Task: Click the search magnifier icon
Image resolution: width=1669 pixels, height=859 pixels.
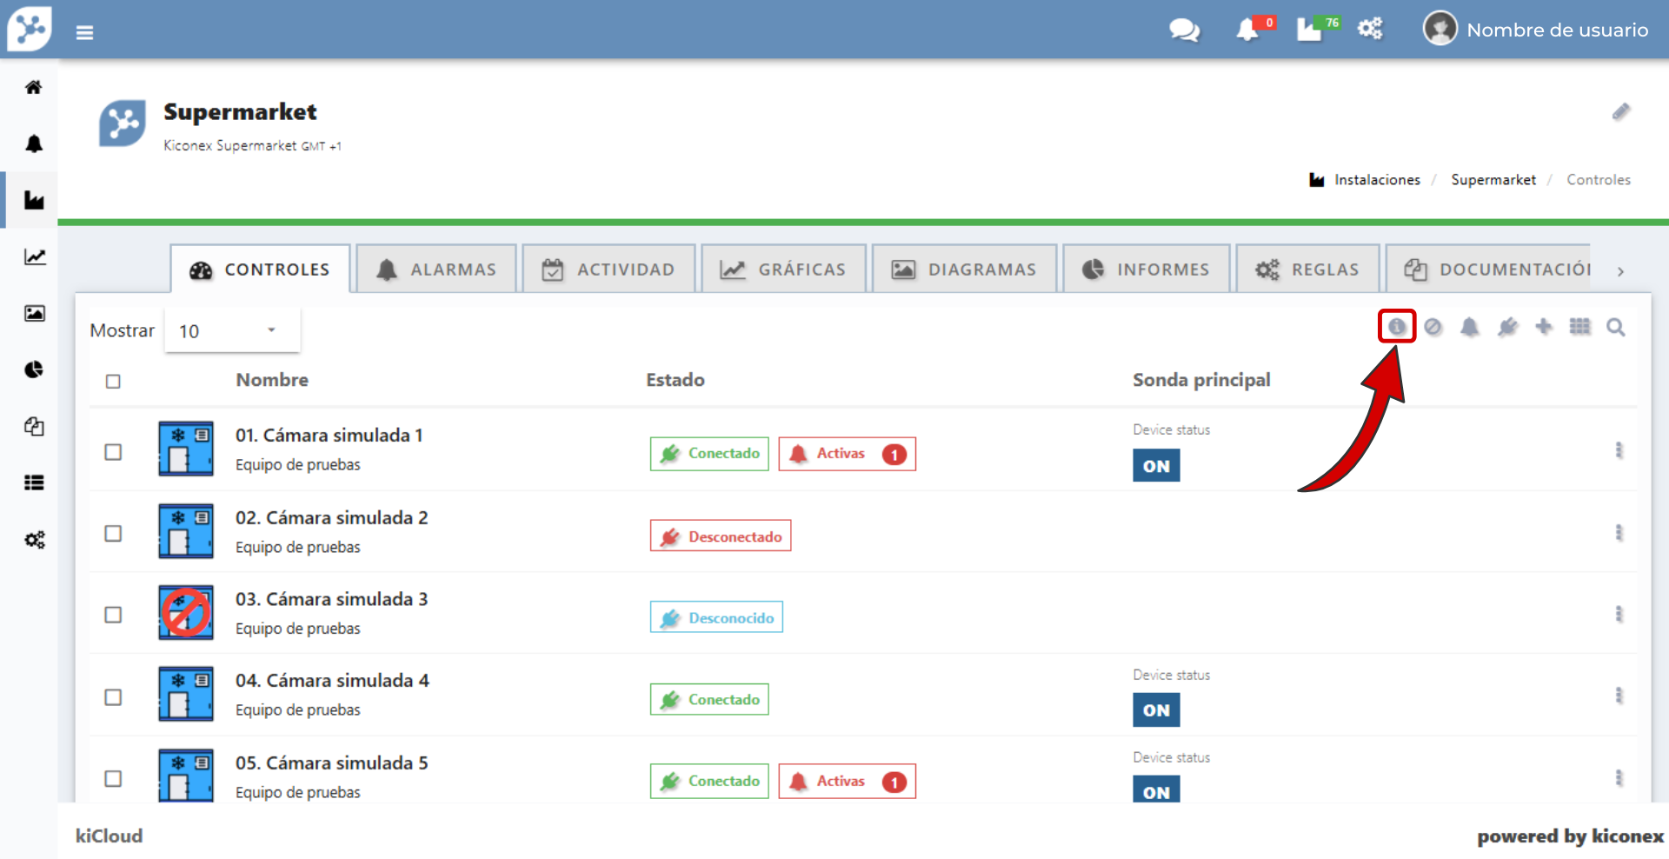Action: [1615, 327]
